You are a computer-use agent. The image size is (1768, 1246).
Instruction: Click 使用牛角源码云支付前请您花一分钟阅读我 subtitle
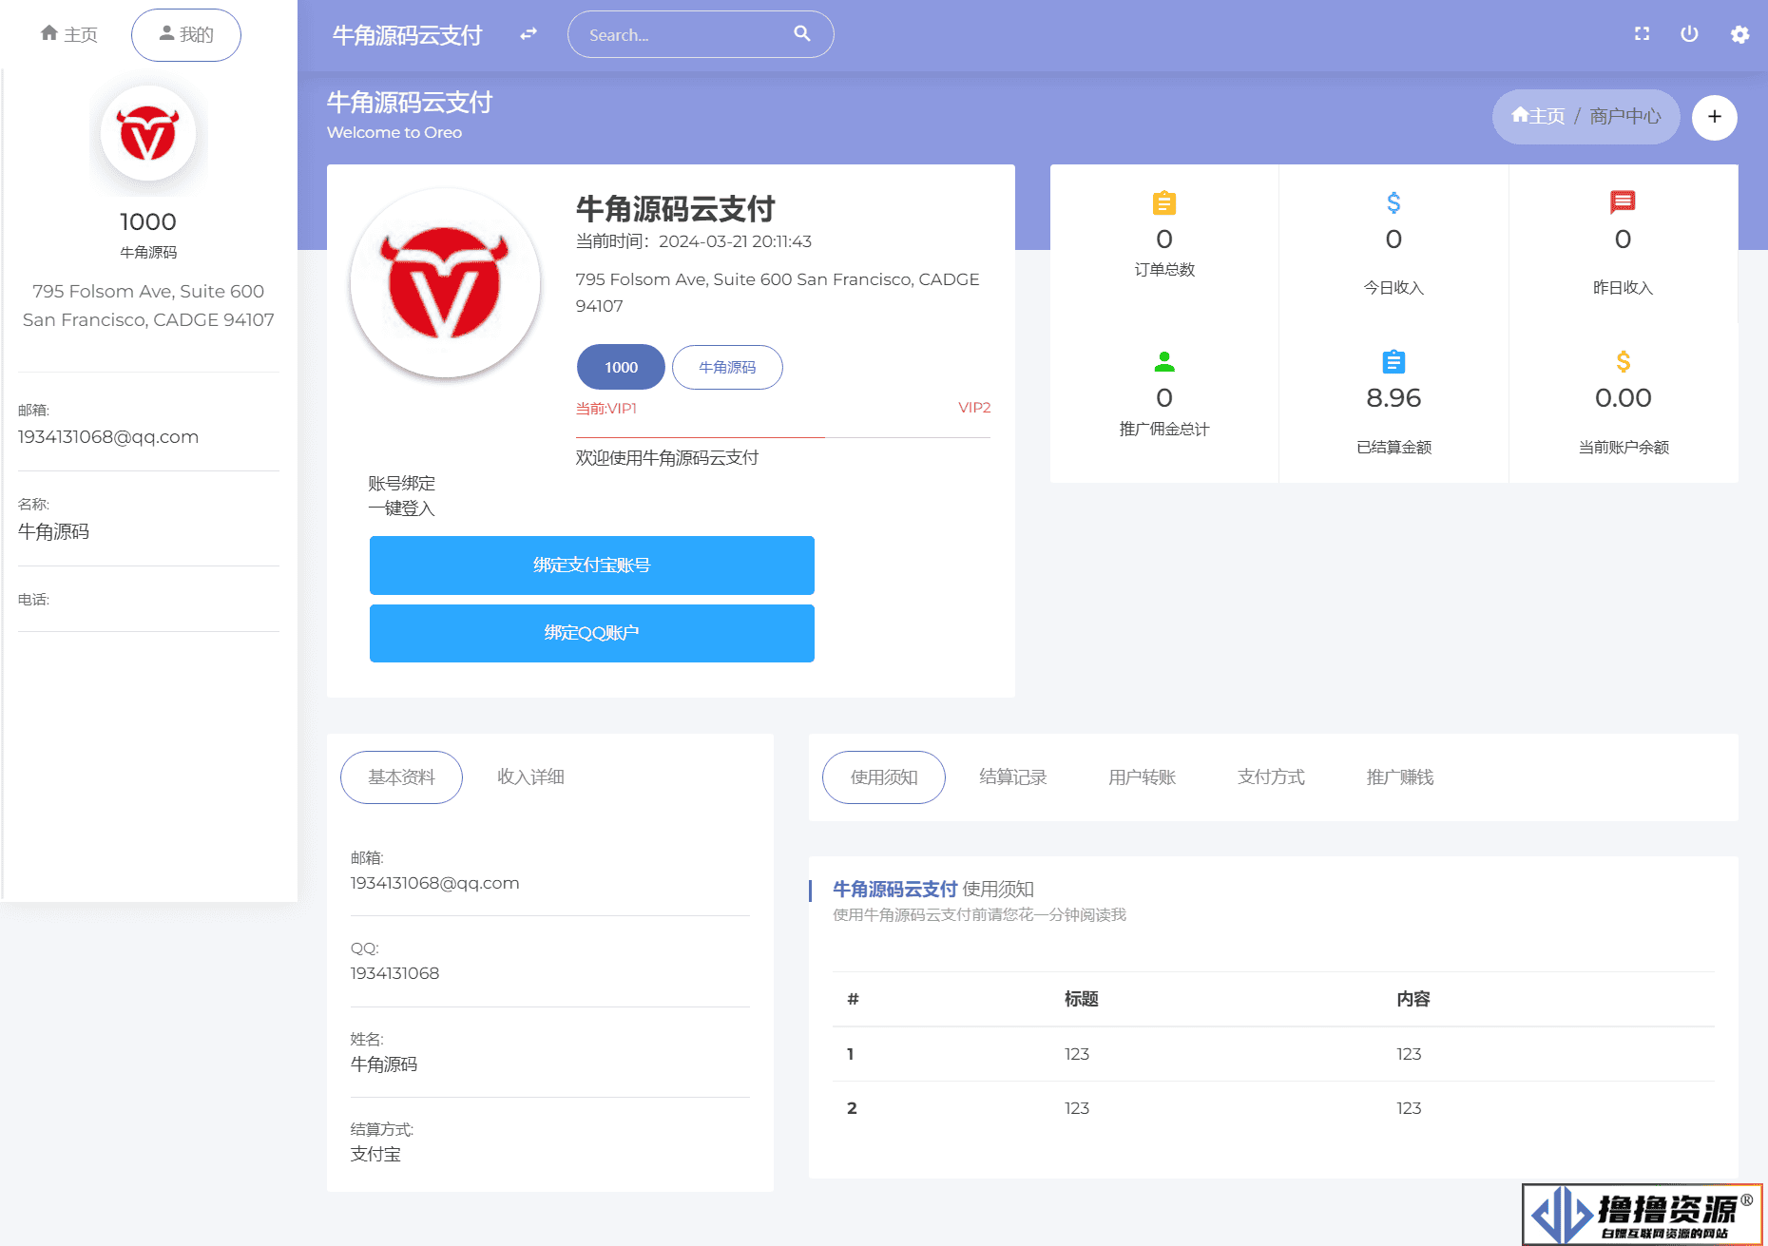[980, 915]
